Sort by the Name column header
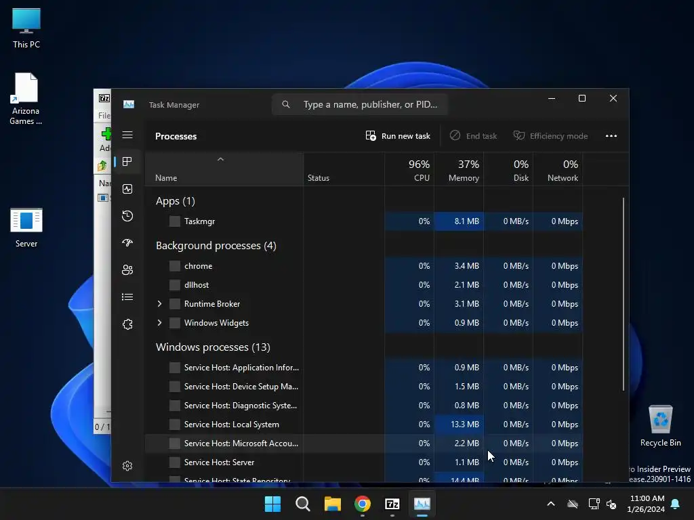 [224, 169]
